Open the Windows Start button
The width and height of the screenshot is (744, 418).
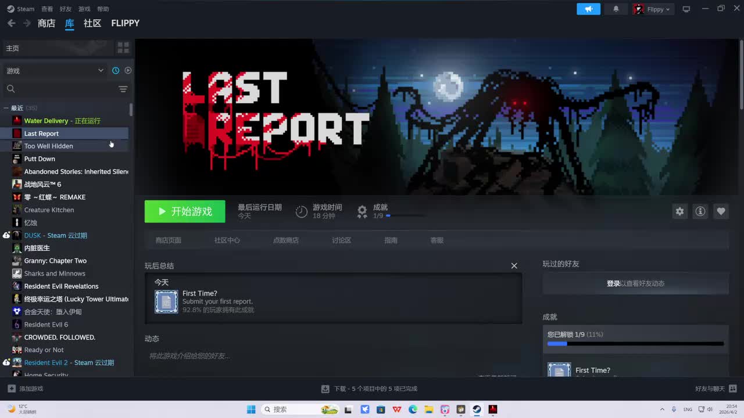point(251,409)
